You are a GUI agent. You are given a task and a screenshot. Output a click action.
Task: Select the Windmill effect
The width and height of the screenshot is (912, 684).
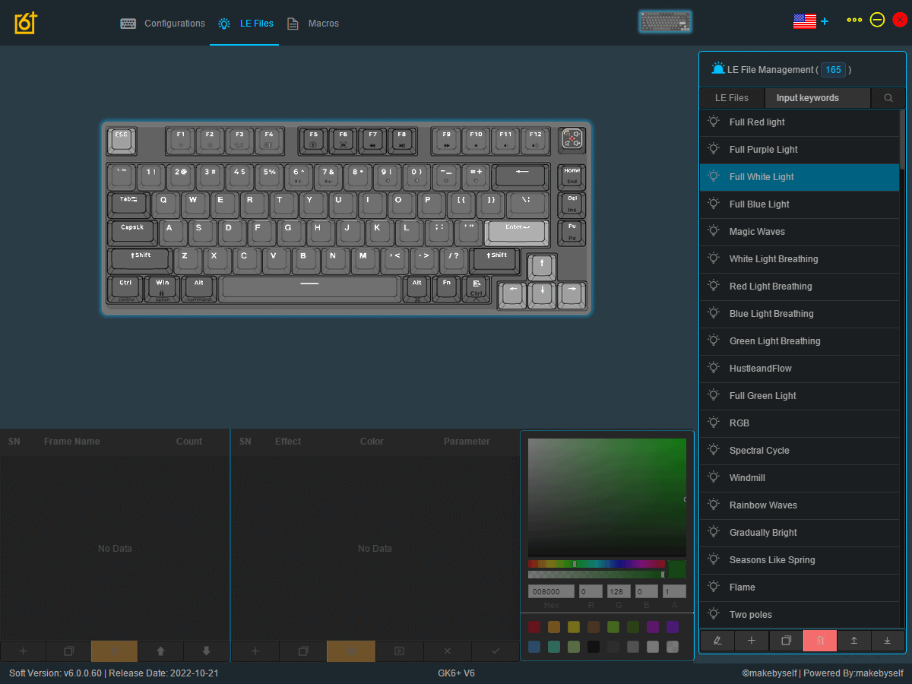coord(799,478)
